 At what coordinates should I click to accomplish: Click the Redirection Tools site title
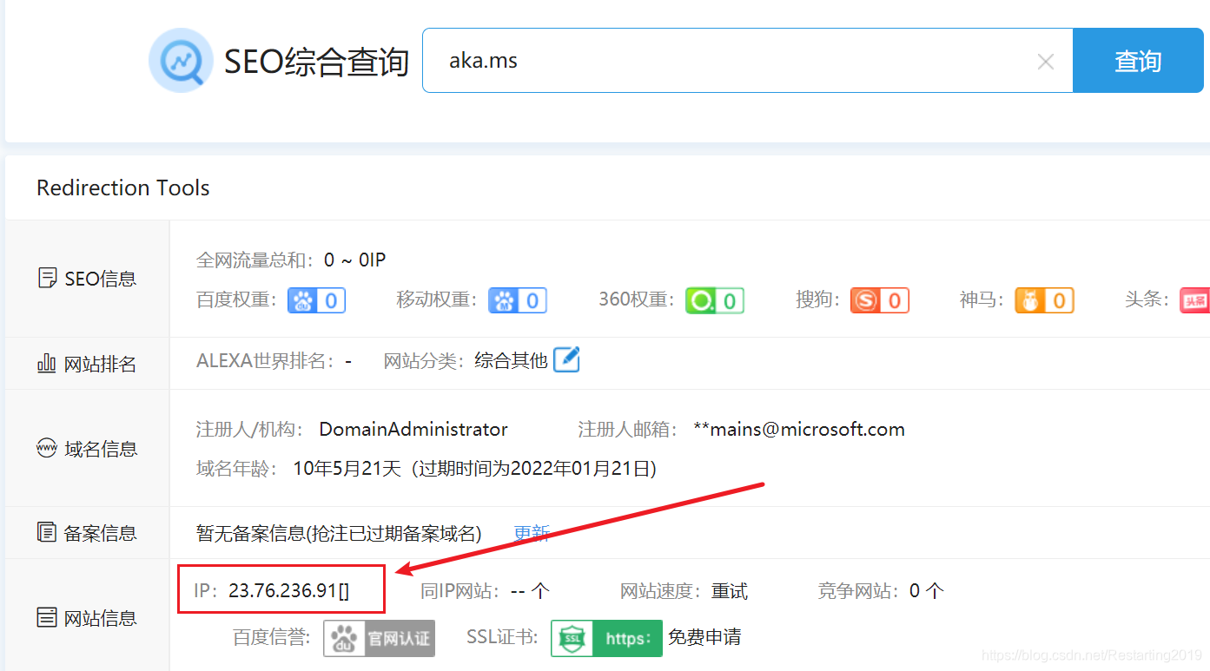click(x=123, y=187)
